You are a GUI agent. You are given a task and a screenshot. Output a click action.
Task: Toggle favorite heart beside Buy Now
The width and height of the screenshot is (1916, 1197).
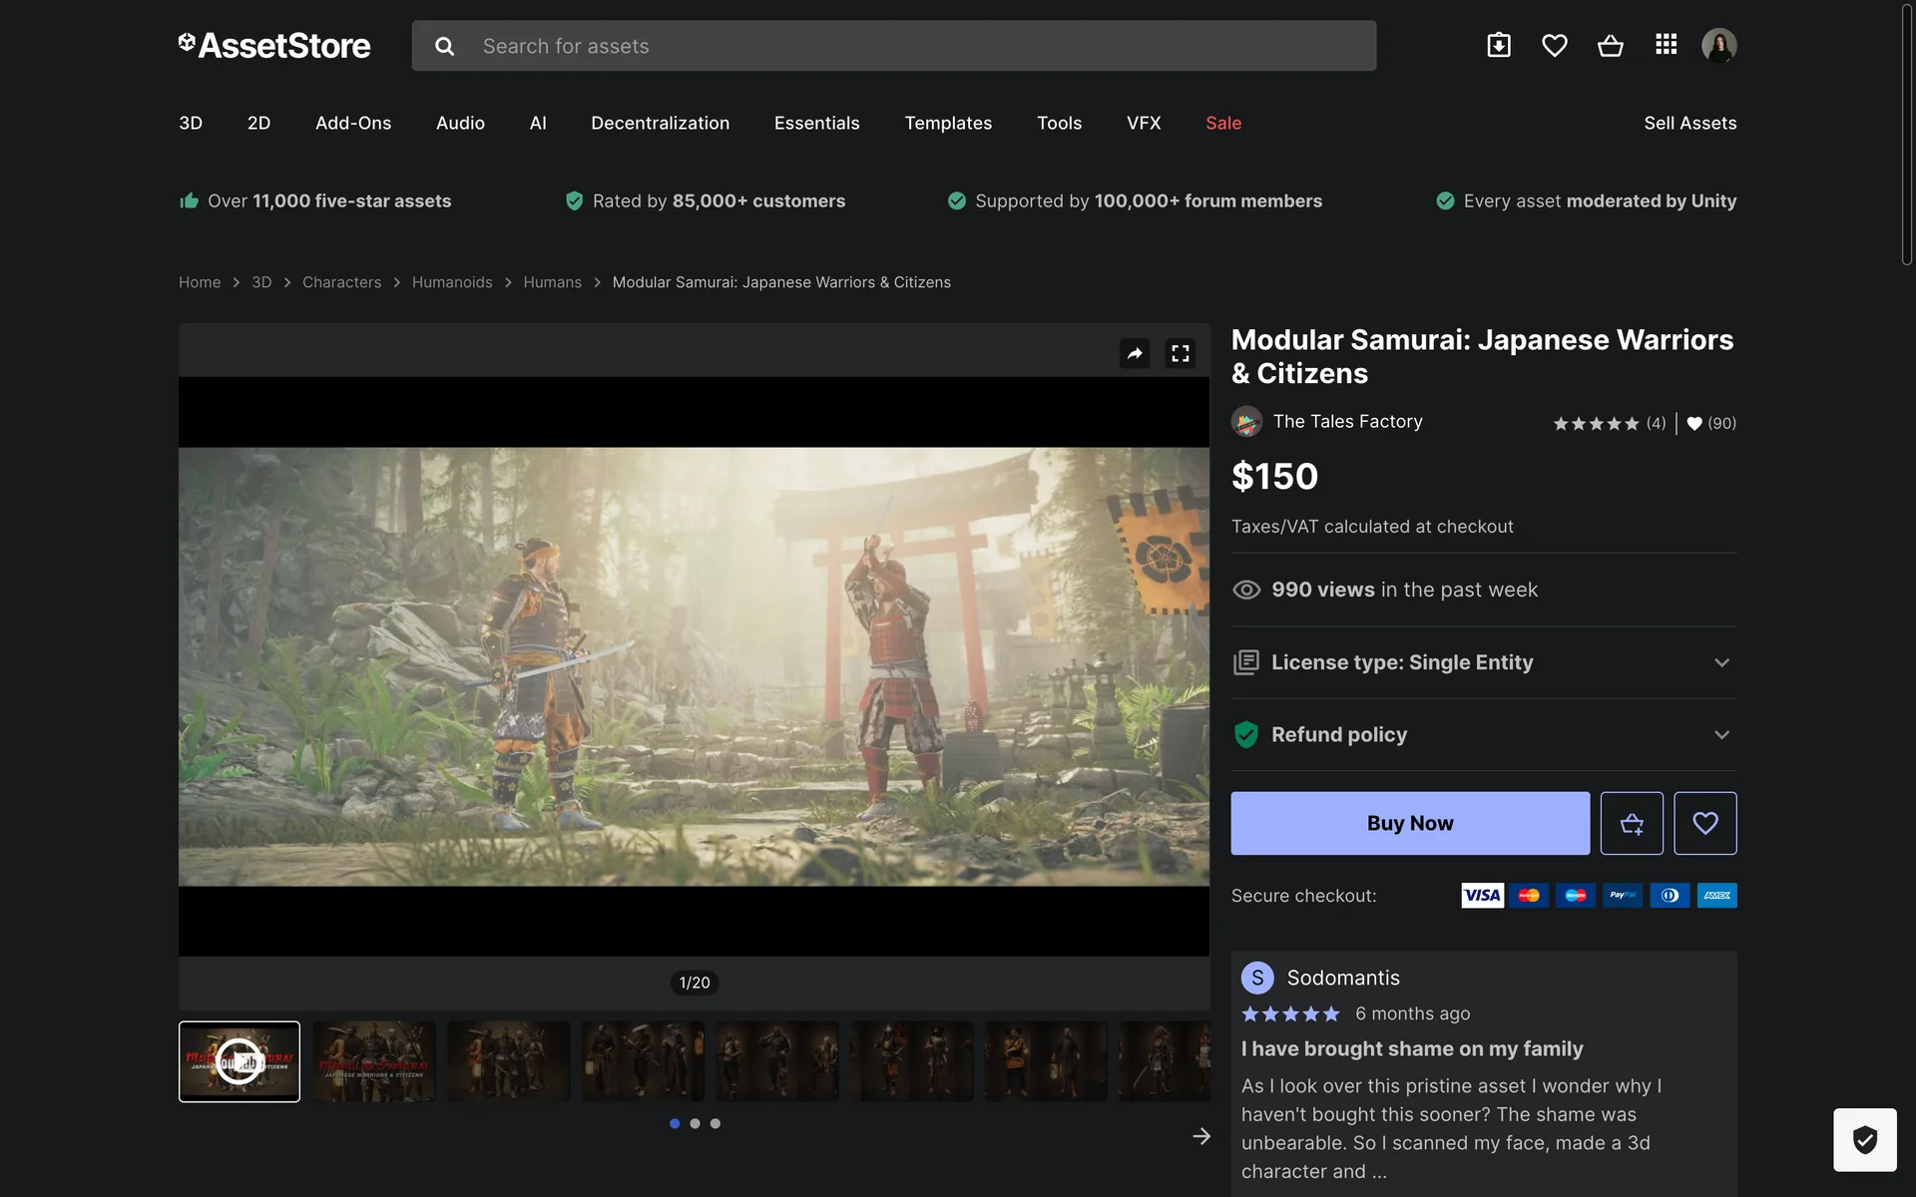[x=1704, y=823]
